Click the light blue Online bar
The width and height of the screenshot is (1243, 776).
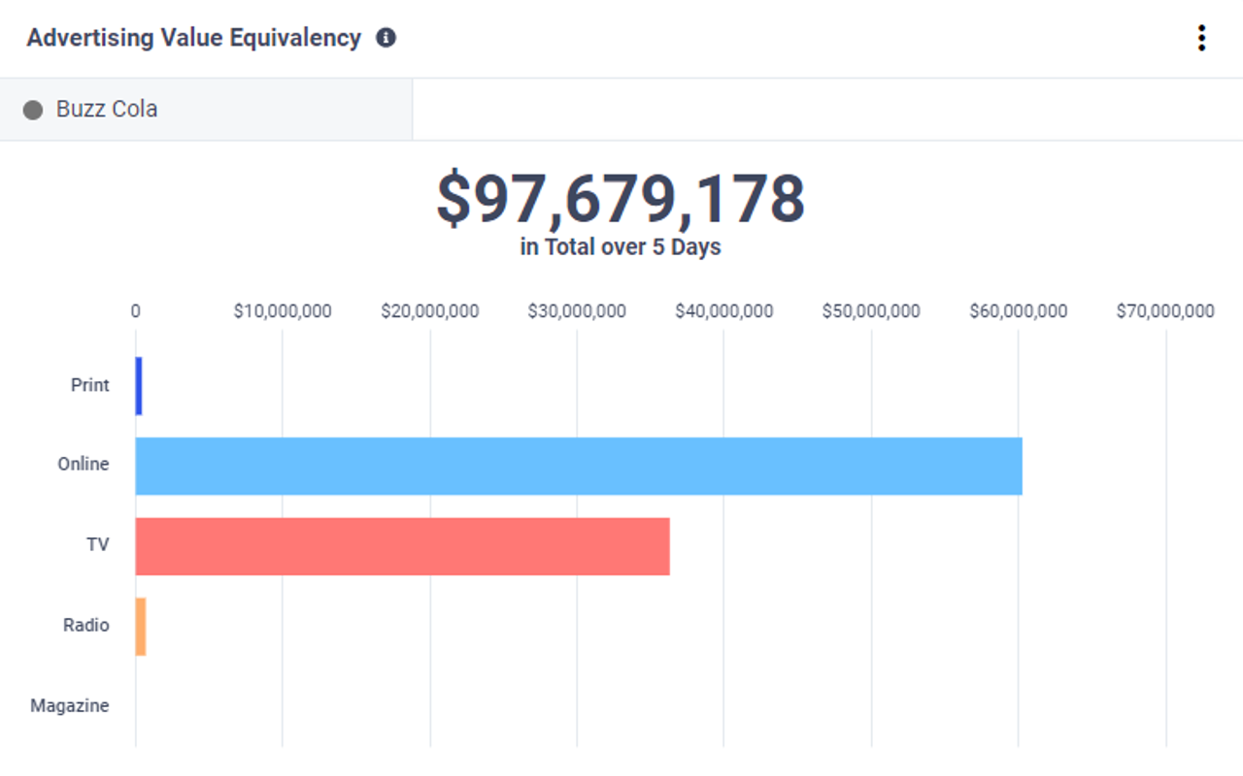coord(578,466)
